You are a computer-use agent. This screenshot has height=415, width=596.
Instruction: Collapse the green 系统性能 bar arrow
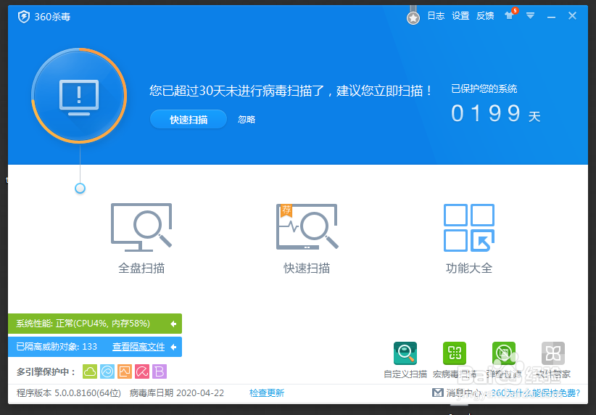(173, 324)
